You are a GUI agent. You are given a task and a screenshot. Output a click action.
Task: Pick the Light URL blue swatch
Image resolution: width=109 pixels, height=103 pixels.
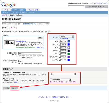coord(69,60)
